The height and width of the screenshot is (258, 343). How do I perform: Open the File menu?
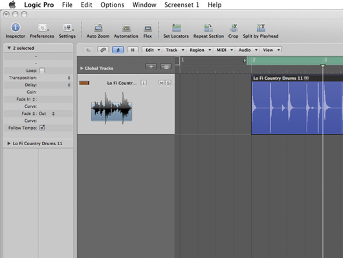click(67, 5)
